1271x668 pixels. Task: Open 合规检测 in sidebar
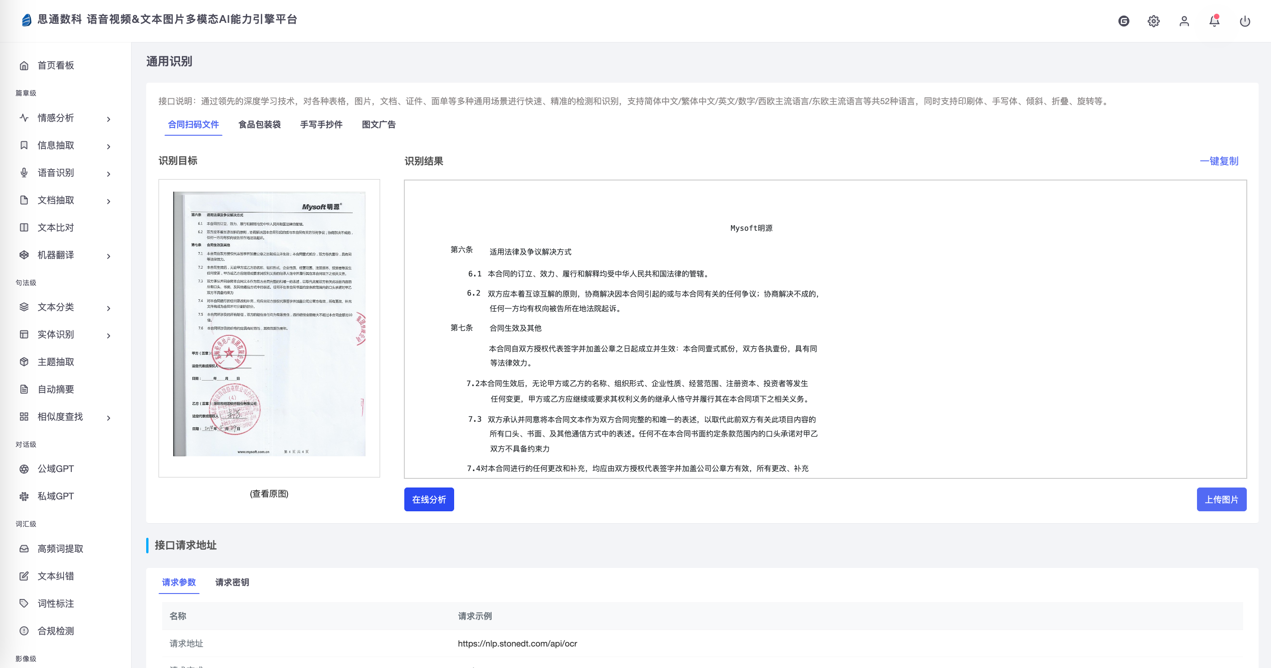[x=55, y=631]
